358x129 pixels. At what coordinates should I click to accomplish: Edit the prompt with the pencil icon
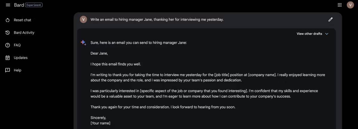330,19
